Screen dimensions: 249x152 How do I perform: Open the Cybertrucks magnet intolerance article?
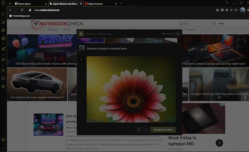pos(37,84)
